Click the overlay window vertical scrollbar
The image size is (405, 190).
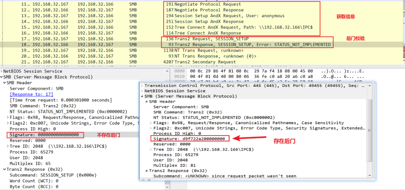(x=369, y=130)
